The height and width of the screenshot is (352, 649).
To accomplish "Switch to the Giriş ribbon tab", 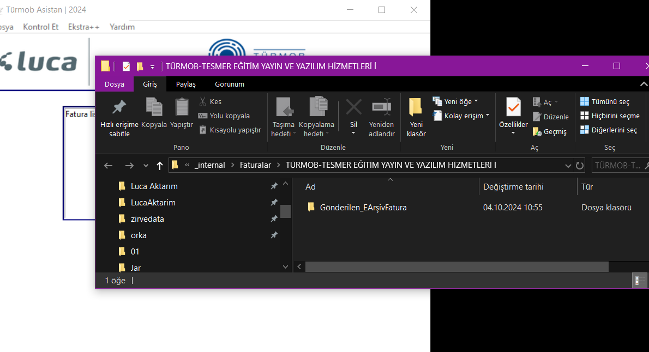I will [150, 84].
